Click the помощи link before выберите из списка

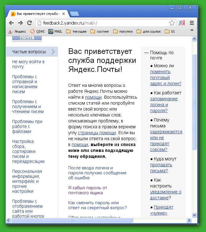tap(80, 145)
